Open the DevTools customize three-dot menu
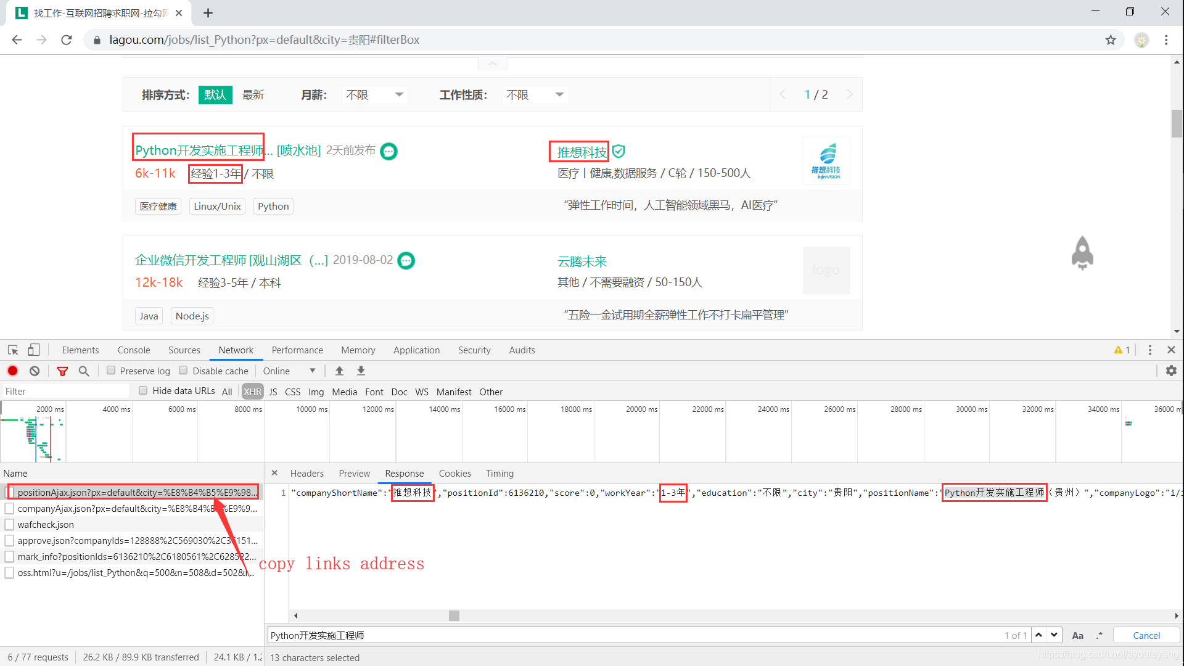 pos(1150,350)
